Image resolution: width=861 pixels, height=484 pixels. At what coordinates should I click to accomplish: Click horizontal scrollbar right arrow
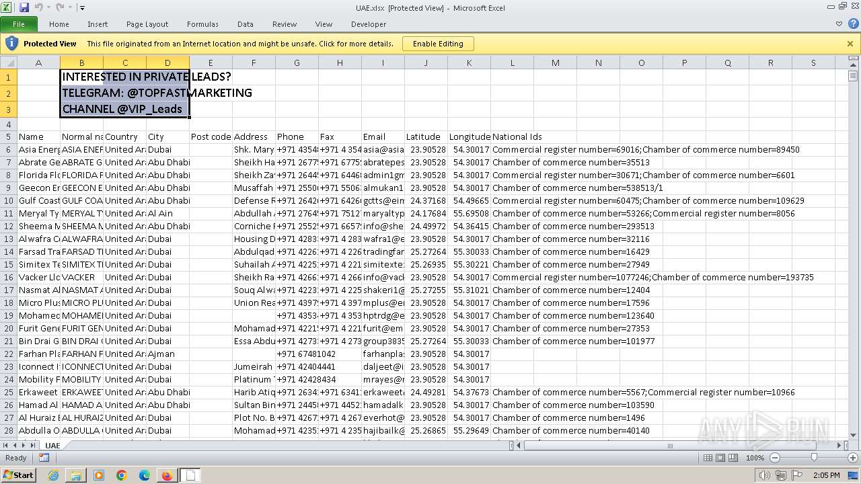click(839, 445)
